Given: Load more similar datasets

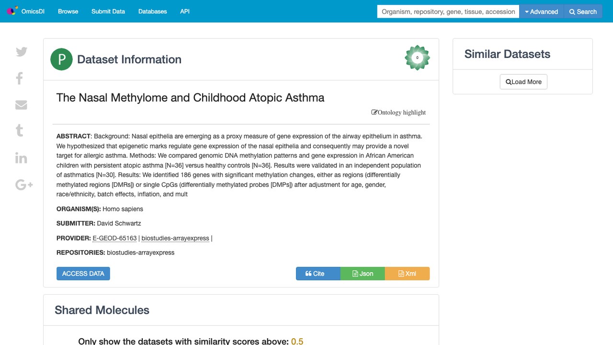Looking at the screenshot, I should pyautogui.click(x=523, y=82).
